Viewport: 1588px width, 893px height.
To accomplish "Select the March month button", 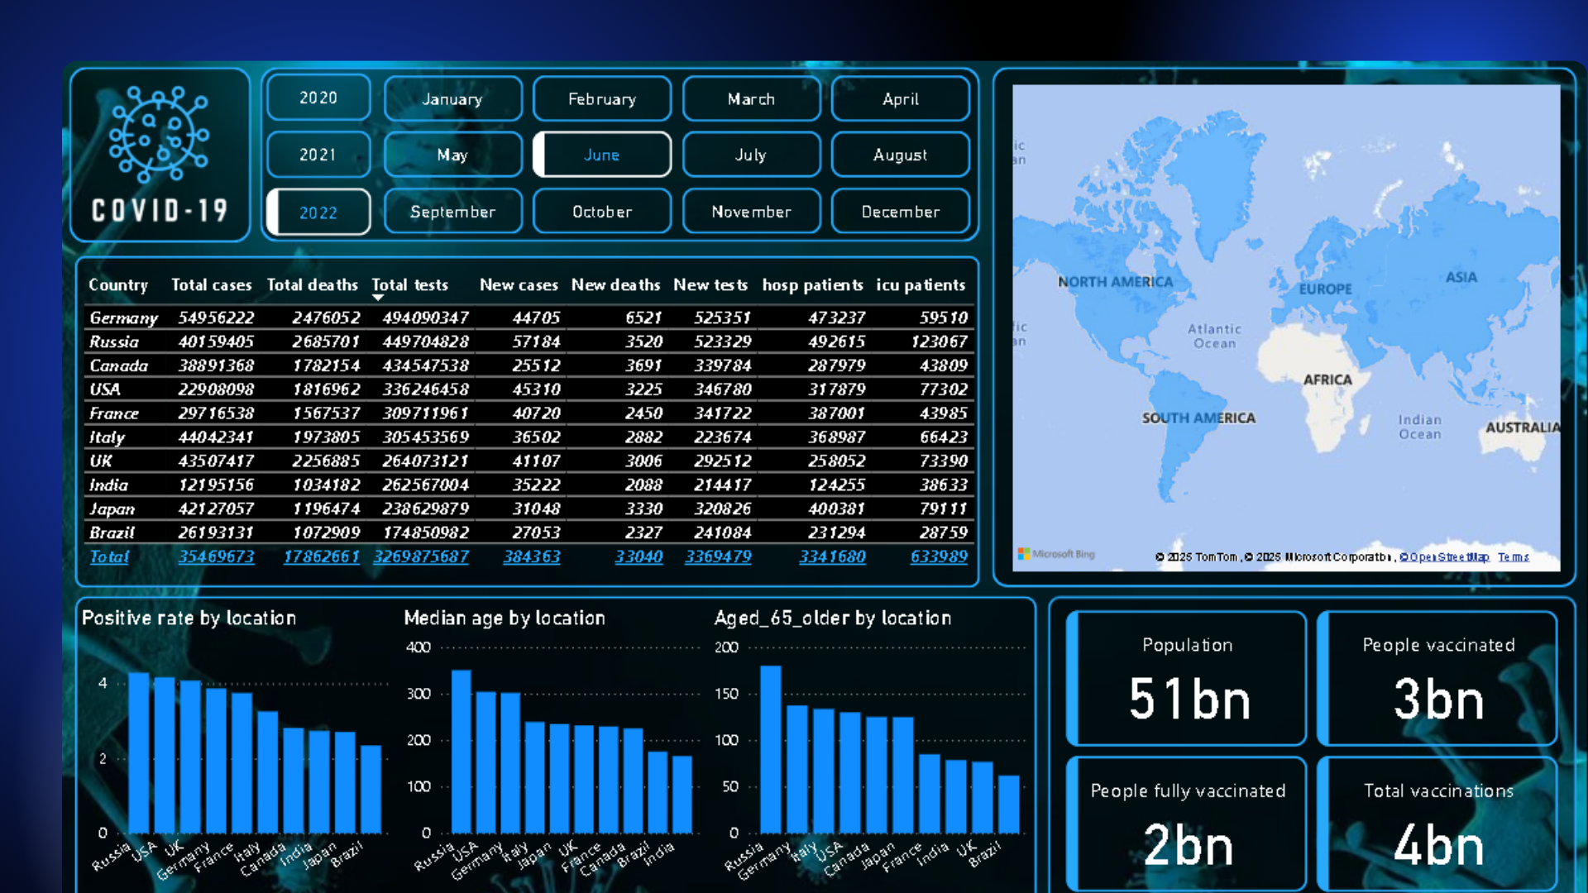I will click(x=751, y=99).
